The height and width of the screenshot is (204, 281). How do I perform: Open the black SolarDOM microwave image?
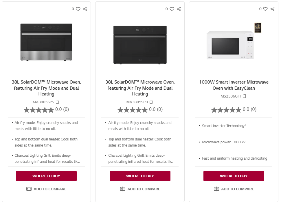140,44
